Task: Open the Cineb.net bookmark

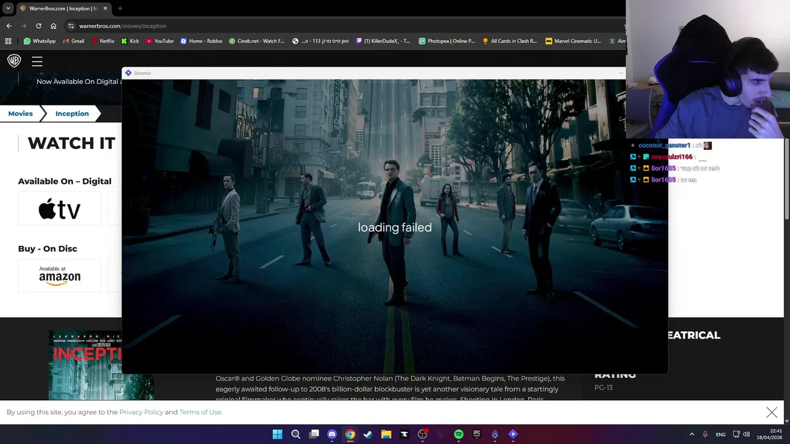Action: (x=257, y=41)
